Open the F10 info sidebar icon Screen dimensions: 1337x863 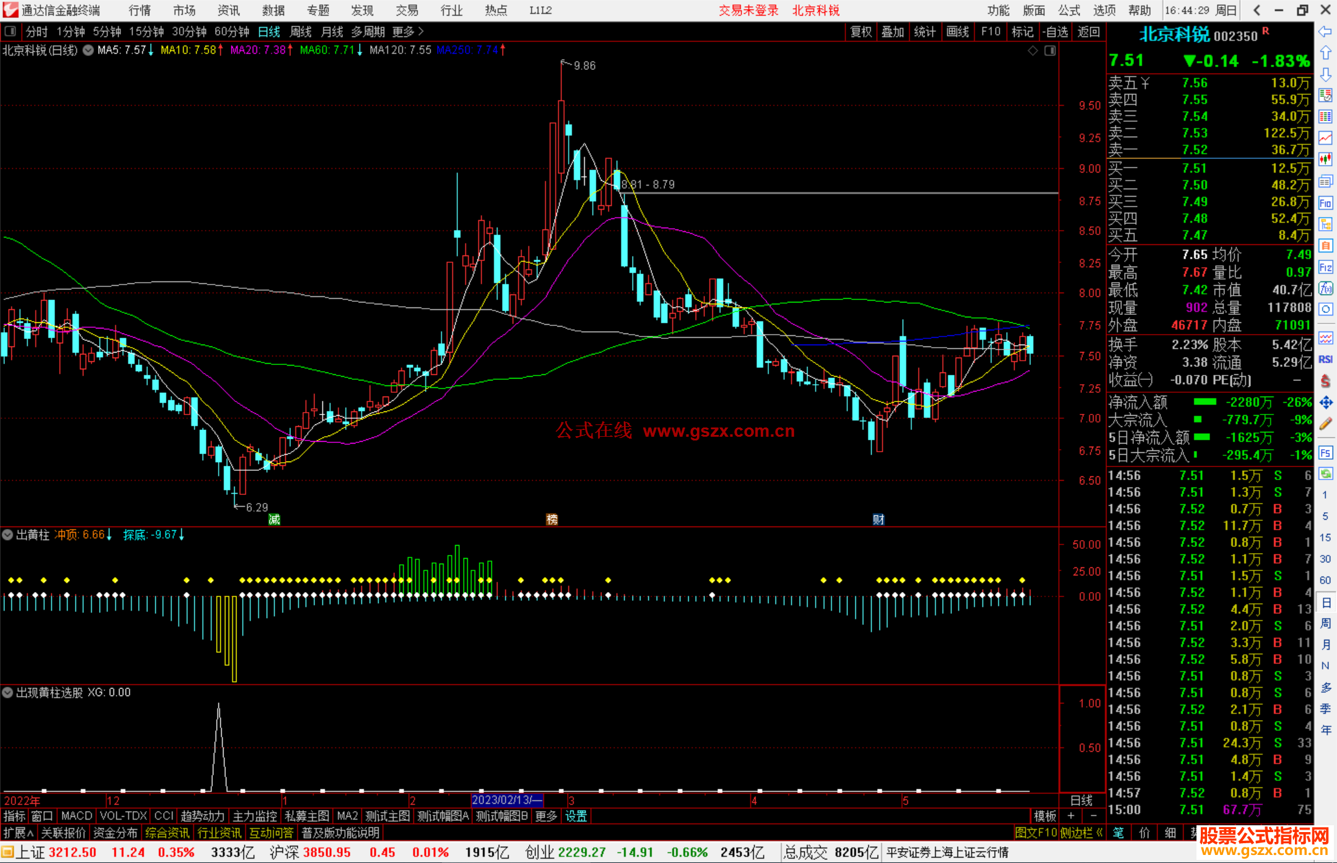coord(1325,203)
